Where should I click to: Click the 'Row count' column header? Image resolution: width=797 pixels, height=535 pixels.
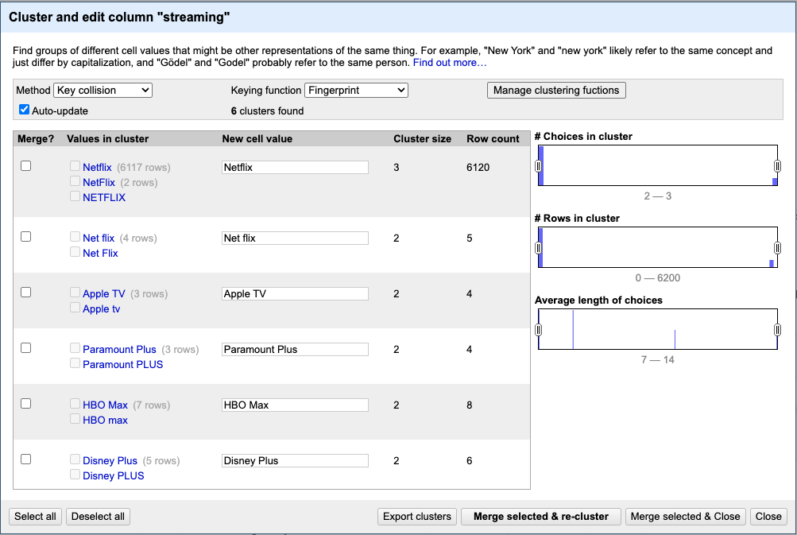tap(493, 139)
